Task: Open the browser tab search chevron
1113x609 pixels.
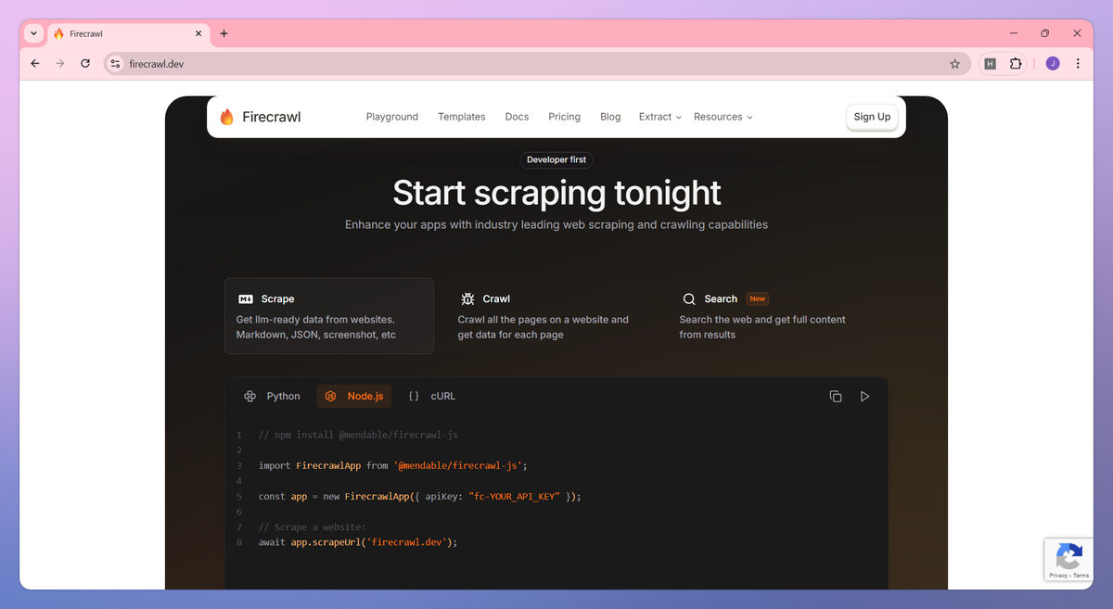Action: click(32, 33)
